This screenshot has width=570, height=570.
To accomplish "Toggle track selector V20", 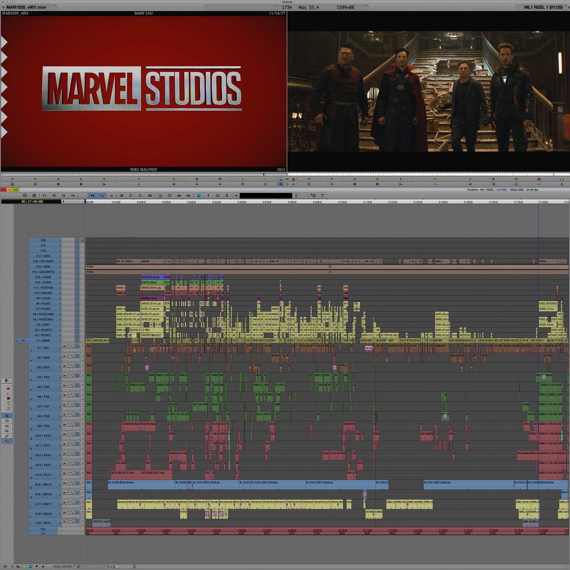I will coord(44,240).
